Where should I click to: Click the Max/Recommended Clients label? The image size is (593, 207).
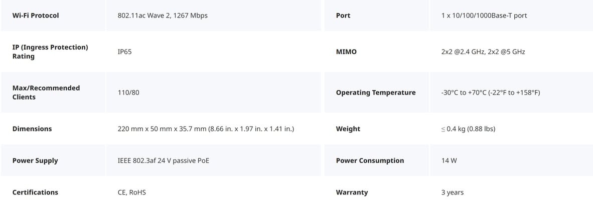(x=46, y=92)
